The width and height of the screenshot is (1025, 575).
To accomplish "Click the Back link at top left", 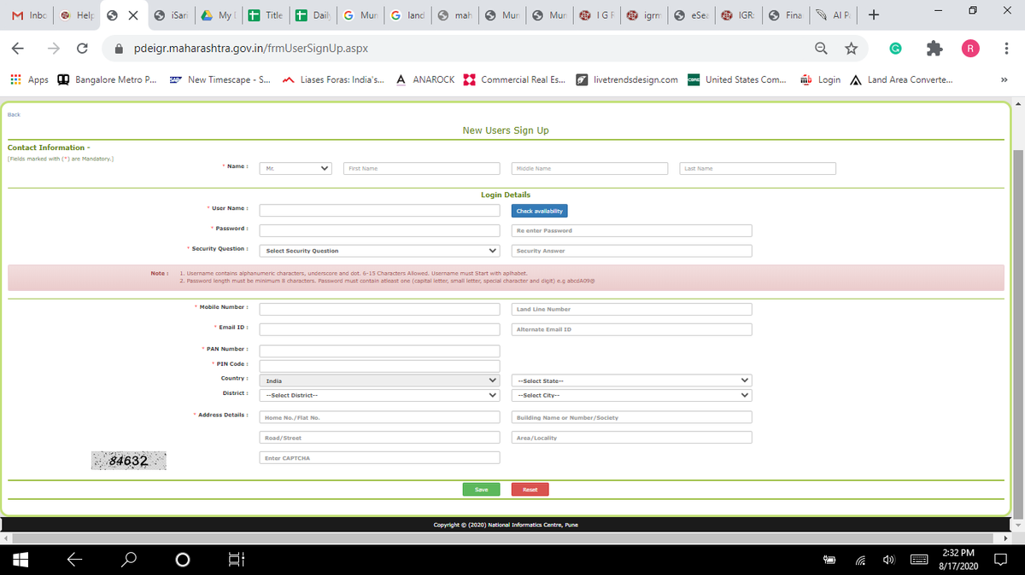I will pos(14,114).
